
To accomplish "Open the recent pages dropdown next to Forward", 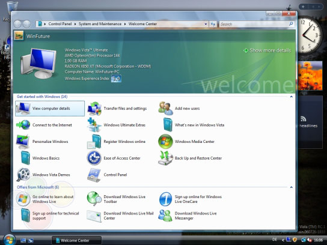I will click(33, 24).
